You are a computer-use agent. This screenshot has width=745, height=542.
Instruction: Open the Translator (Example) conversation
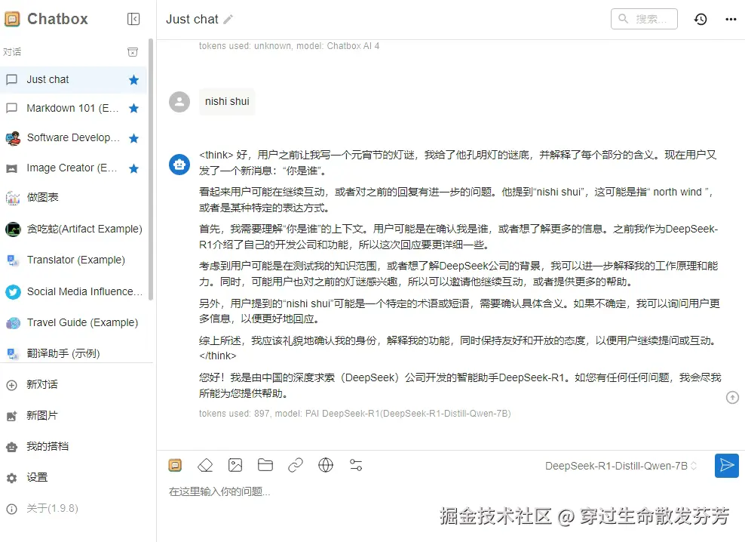tap(74, 260)
